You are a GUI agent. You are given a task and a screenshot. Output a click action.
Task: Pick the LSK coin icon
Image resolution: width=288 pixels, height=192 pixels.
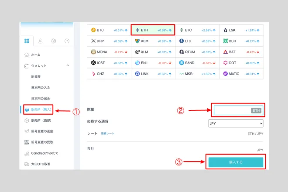point(225,30)
